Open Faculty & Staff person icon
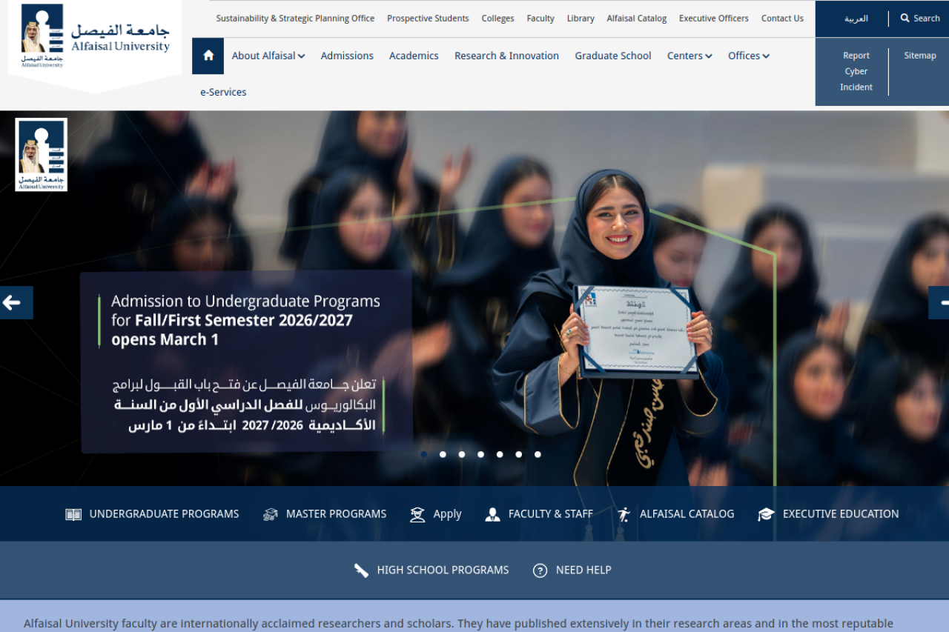The height and width of the screenshot is (632, 949). (x=492, y=514)
